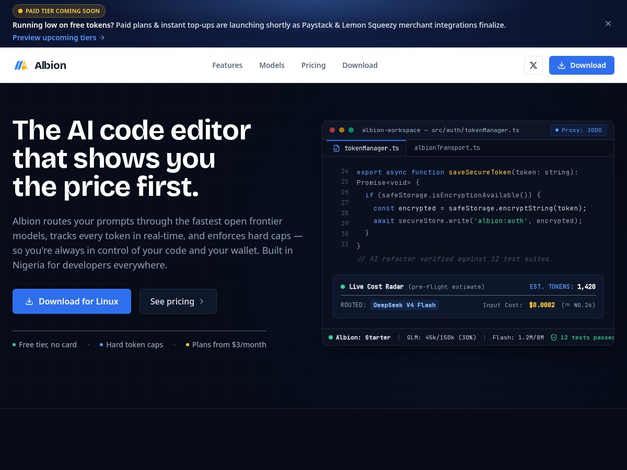
Task: Switch to the tokenManager.ts tab
Action: 366,148
